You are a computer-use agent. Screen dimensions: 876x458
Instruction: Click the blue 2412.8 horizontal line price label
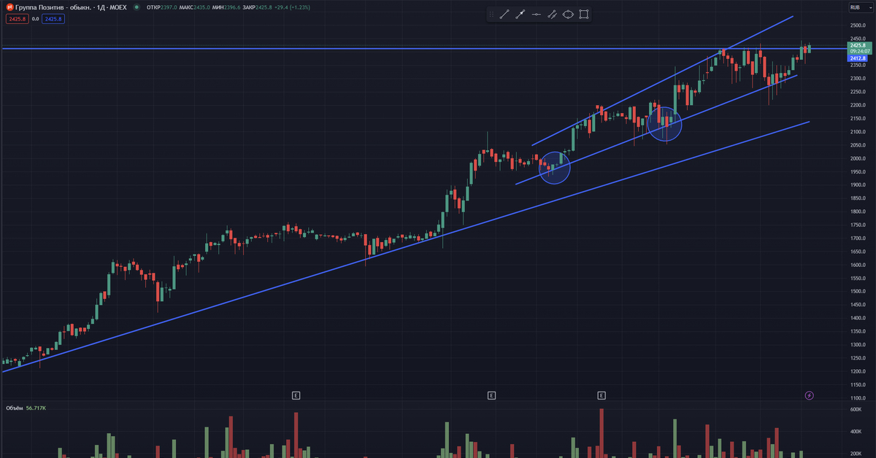pos(858,58)
